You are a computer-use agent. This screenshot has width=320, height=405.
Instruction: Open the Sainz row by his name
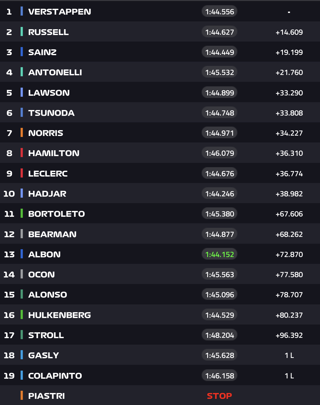(x=42, y=52)
